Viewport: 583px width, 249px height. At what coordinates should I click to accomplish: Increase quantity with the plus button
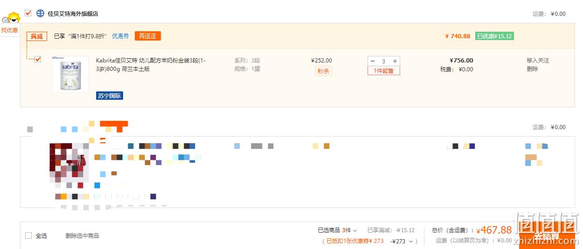click(x=395, y=61)
